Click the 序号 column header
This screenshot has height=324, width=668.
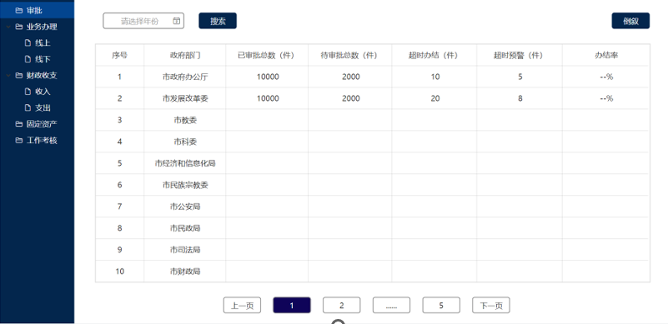(120, 55)
